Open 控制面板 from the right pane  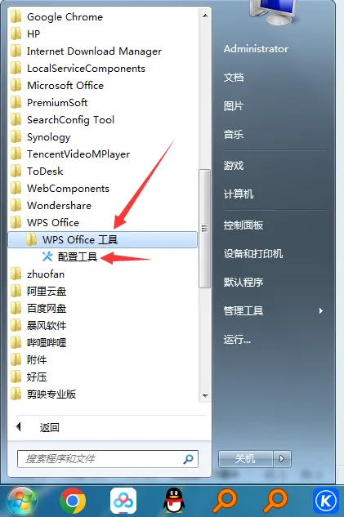pyautogui.click(x=243, y=225)
